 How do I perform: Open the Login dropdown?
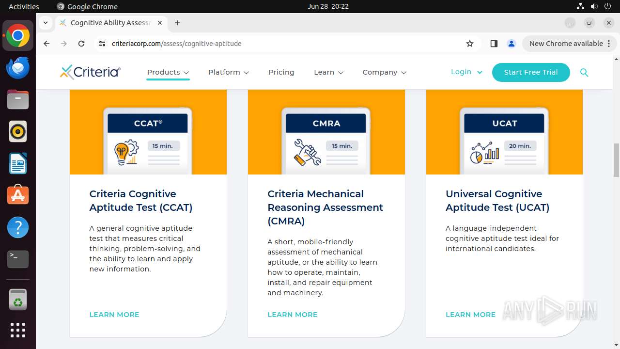[466, 72]
